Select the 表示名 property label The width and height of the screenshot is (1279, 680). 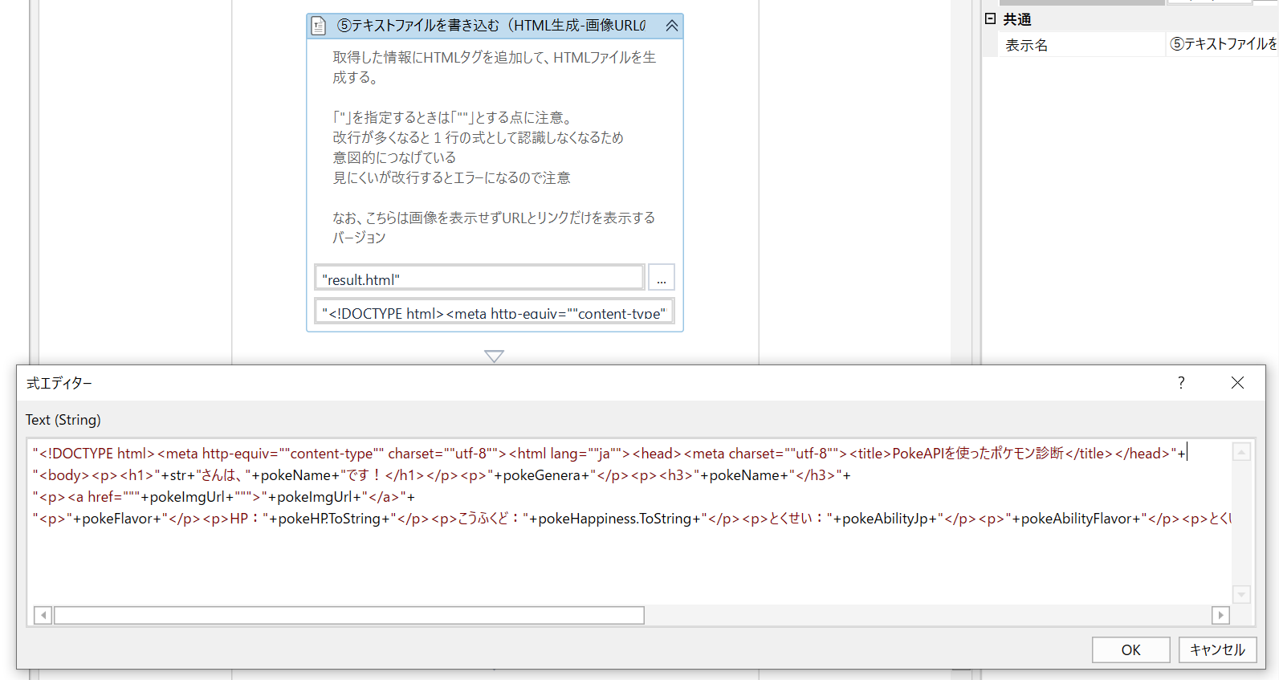(x=1027, y=45)
